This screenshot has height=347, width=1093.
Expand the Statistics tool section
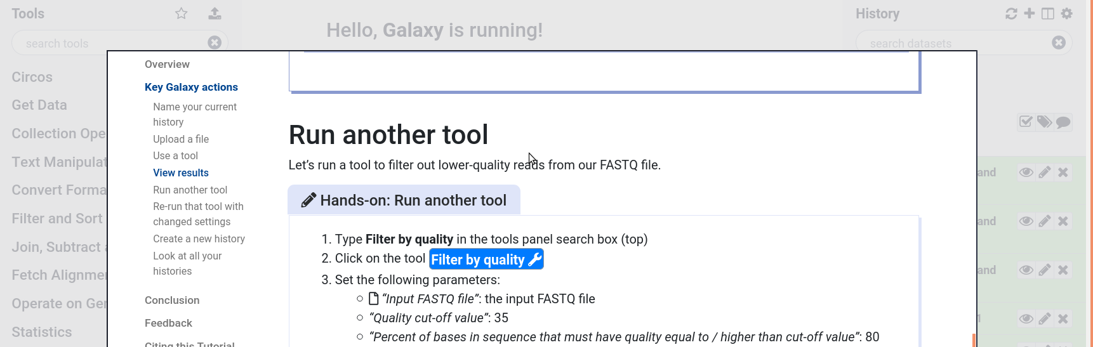pos(42,332)
